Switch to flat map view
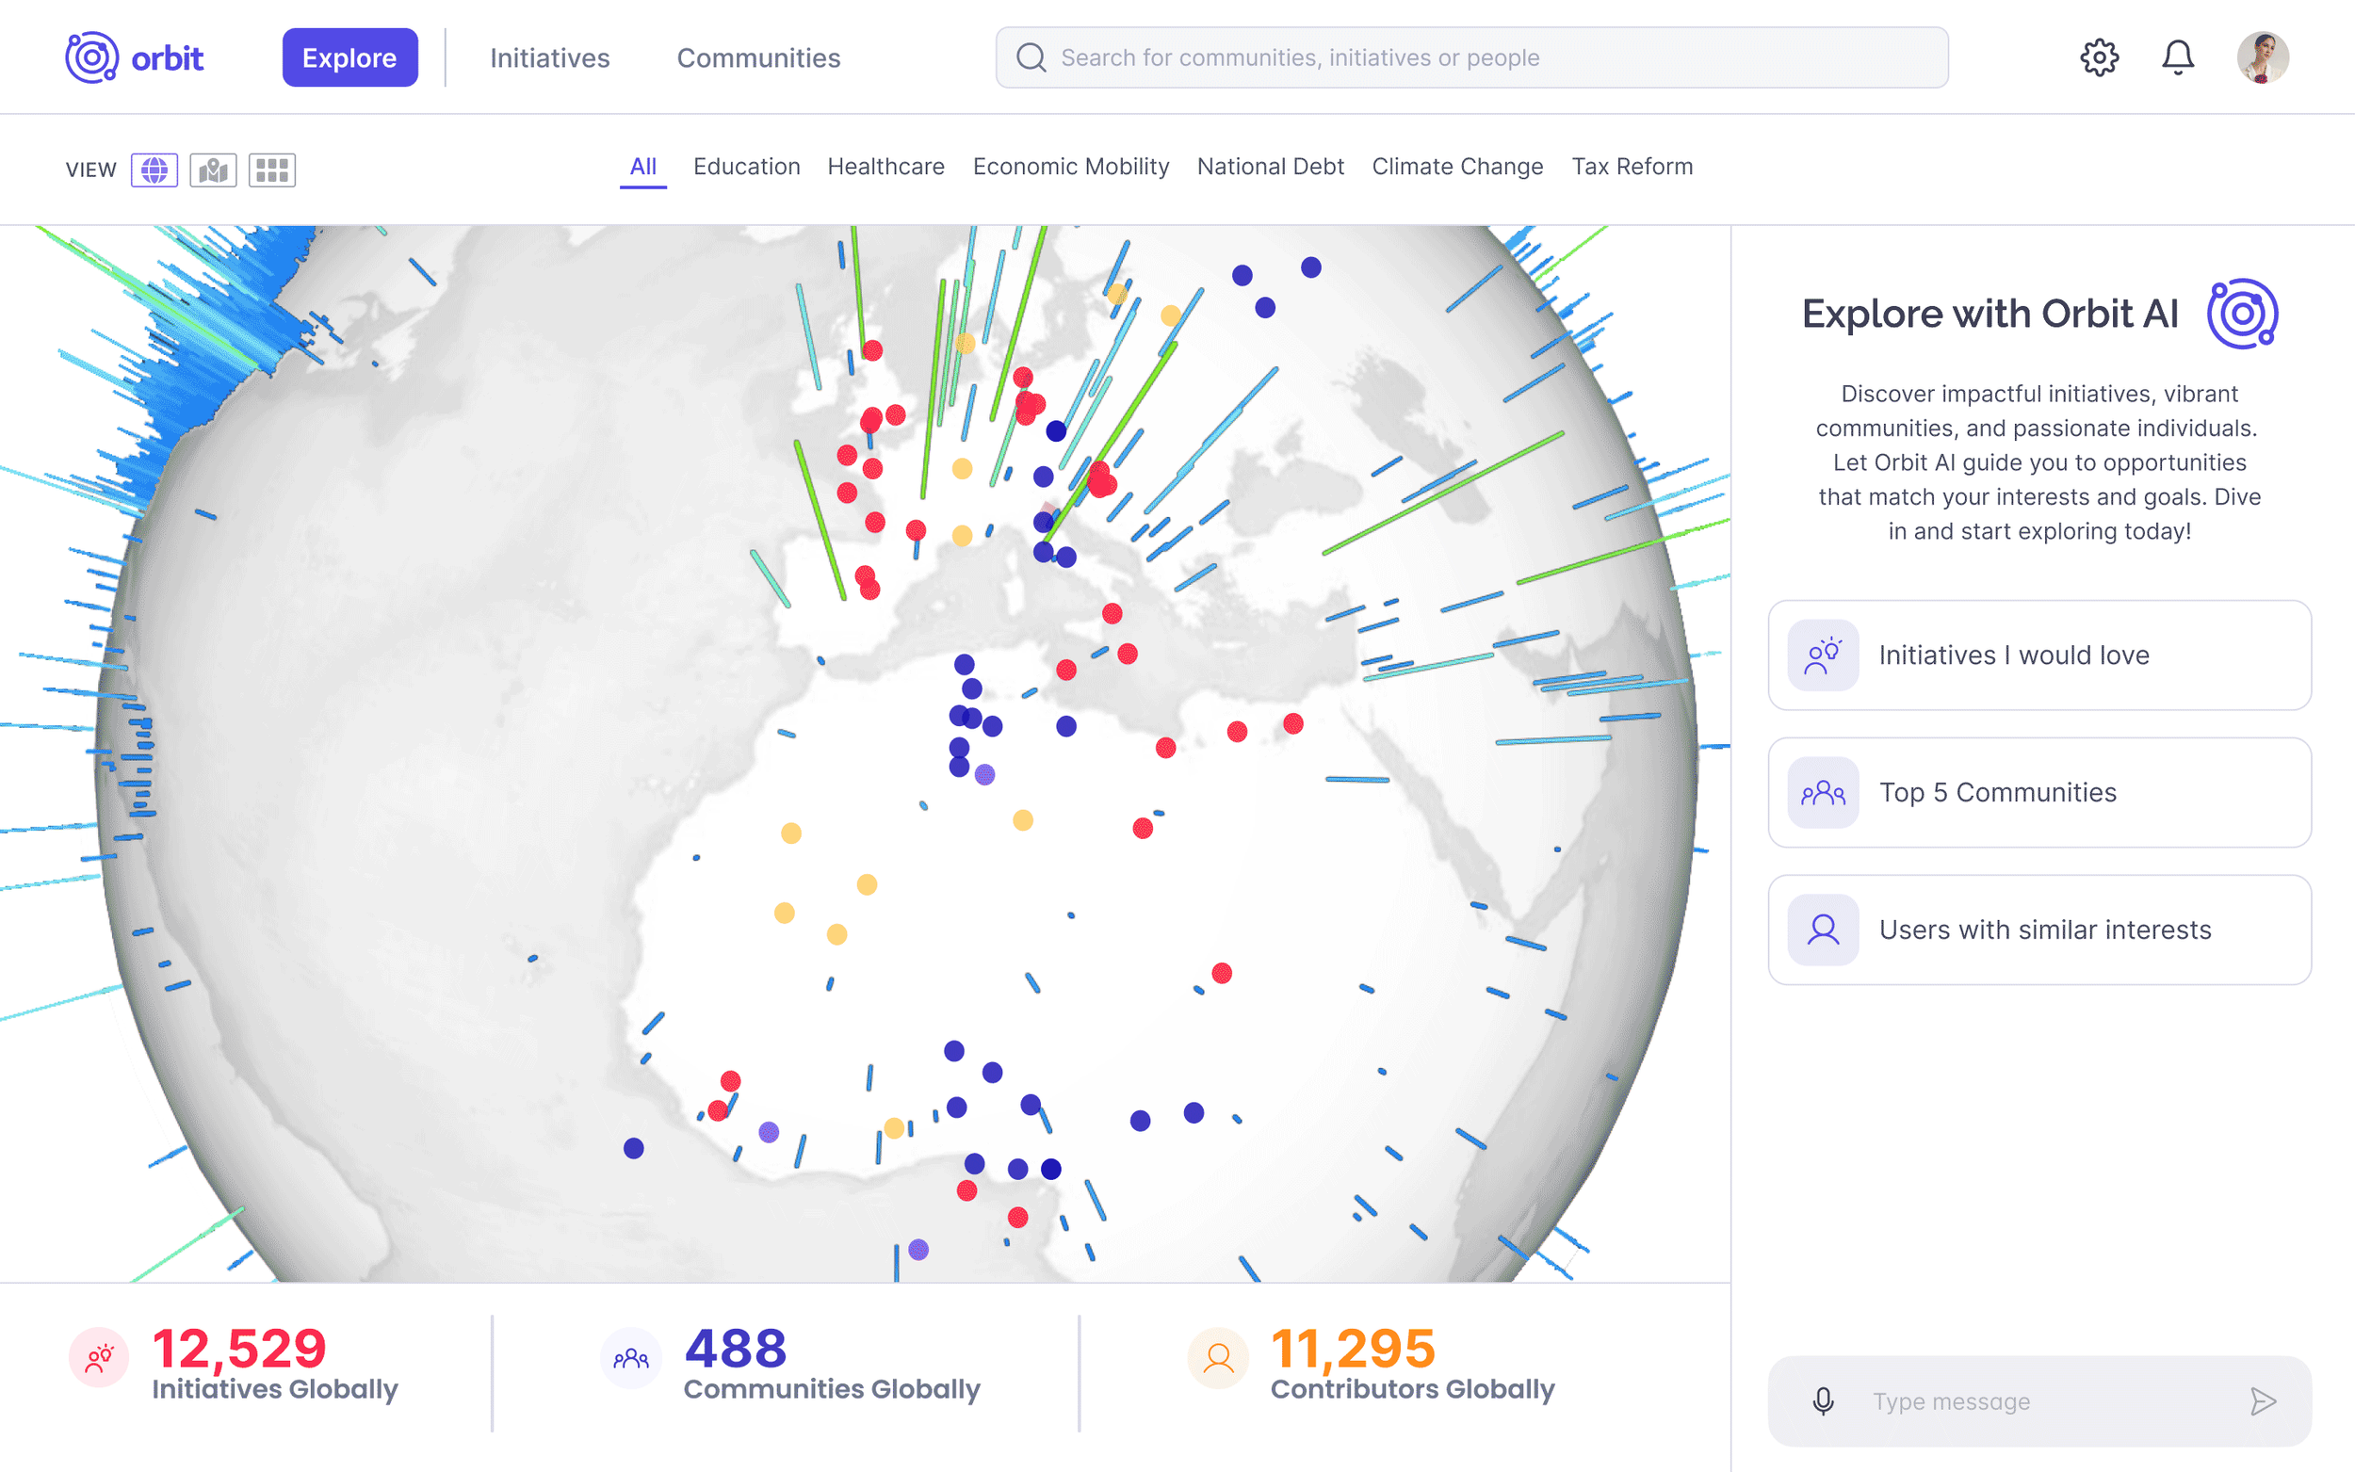This screenshot has height=1472, width=2355. click(x=212, y=170)
